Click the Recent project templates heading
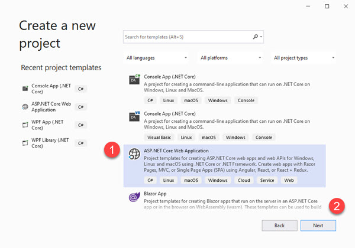The height and width of the screenshot is (248, 355). tap(61, 67)
